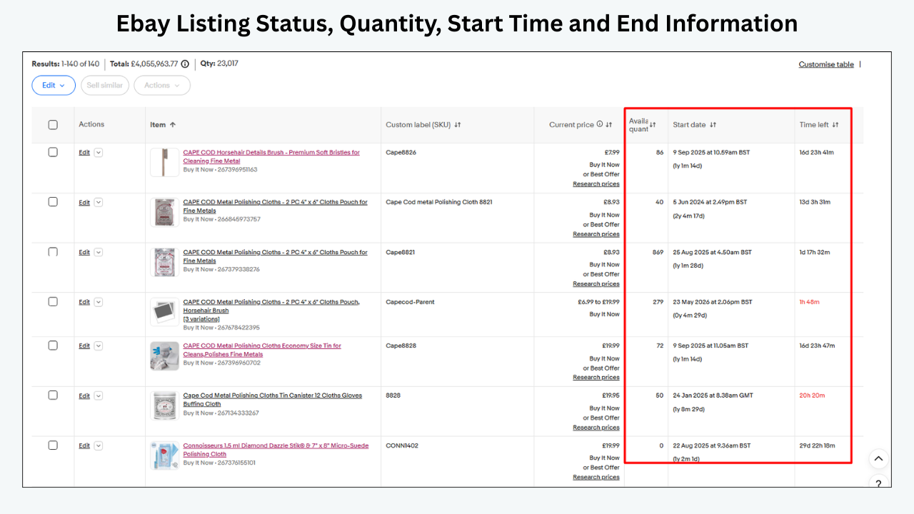914x514 pixels.
Task: Tick the select-all checkbox in table header
Action: 53,125
